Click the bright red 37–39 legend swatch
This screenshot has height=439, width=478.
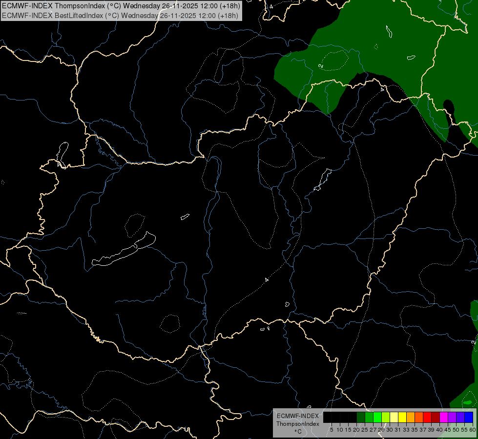point(427,417)
